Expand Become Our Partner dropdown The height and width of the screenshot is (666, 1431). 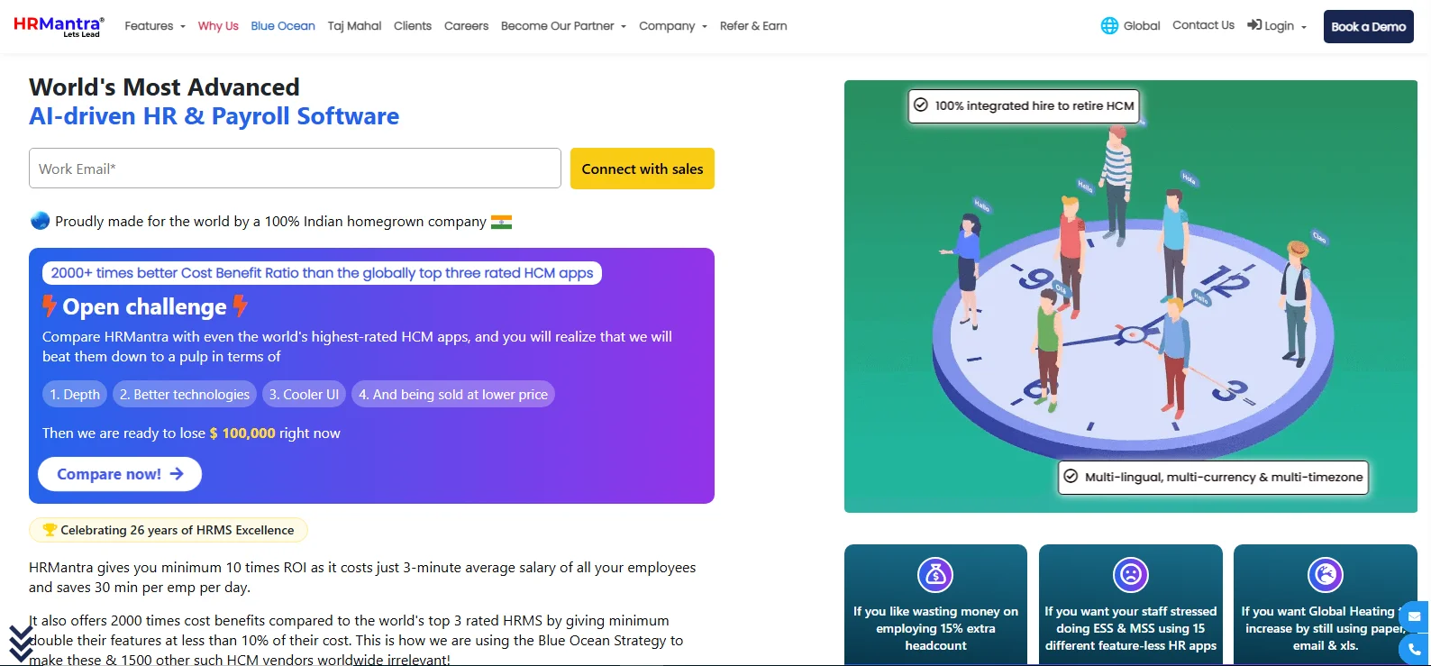point(563,26)
